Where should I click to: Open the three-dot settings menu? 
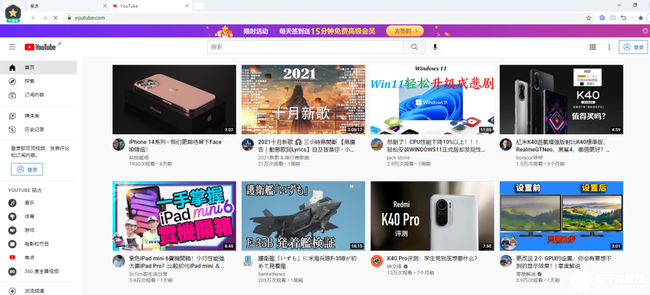click(x=609, y=47)
